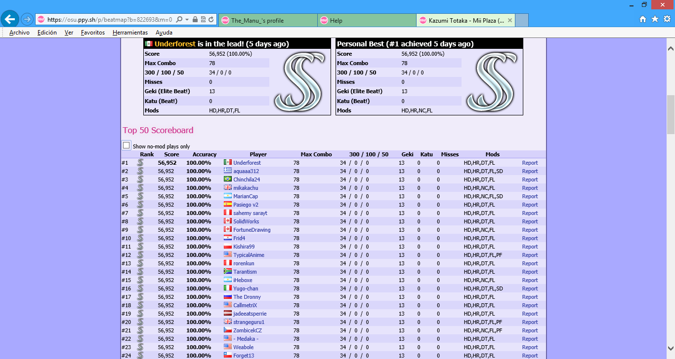Open the Archivo menu
The image size is (675, 359).
[19, 33]
